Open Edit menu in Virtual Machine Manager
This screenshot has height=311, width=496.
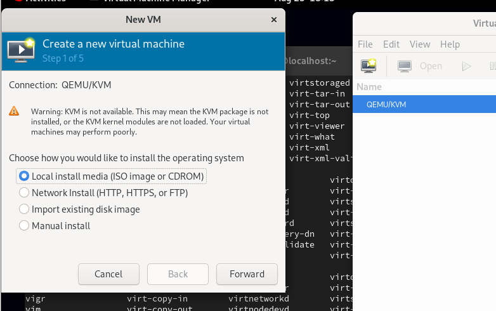(391, 44)
